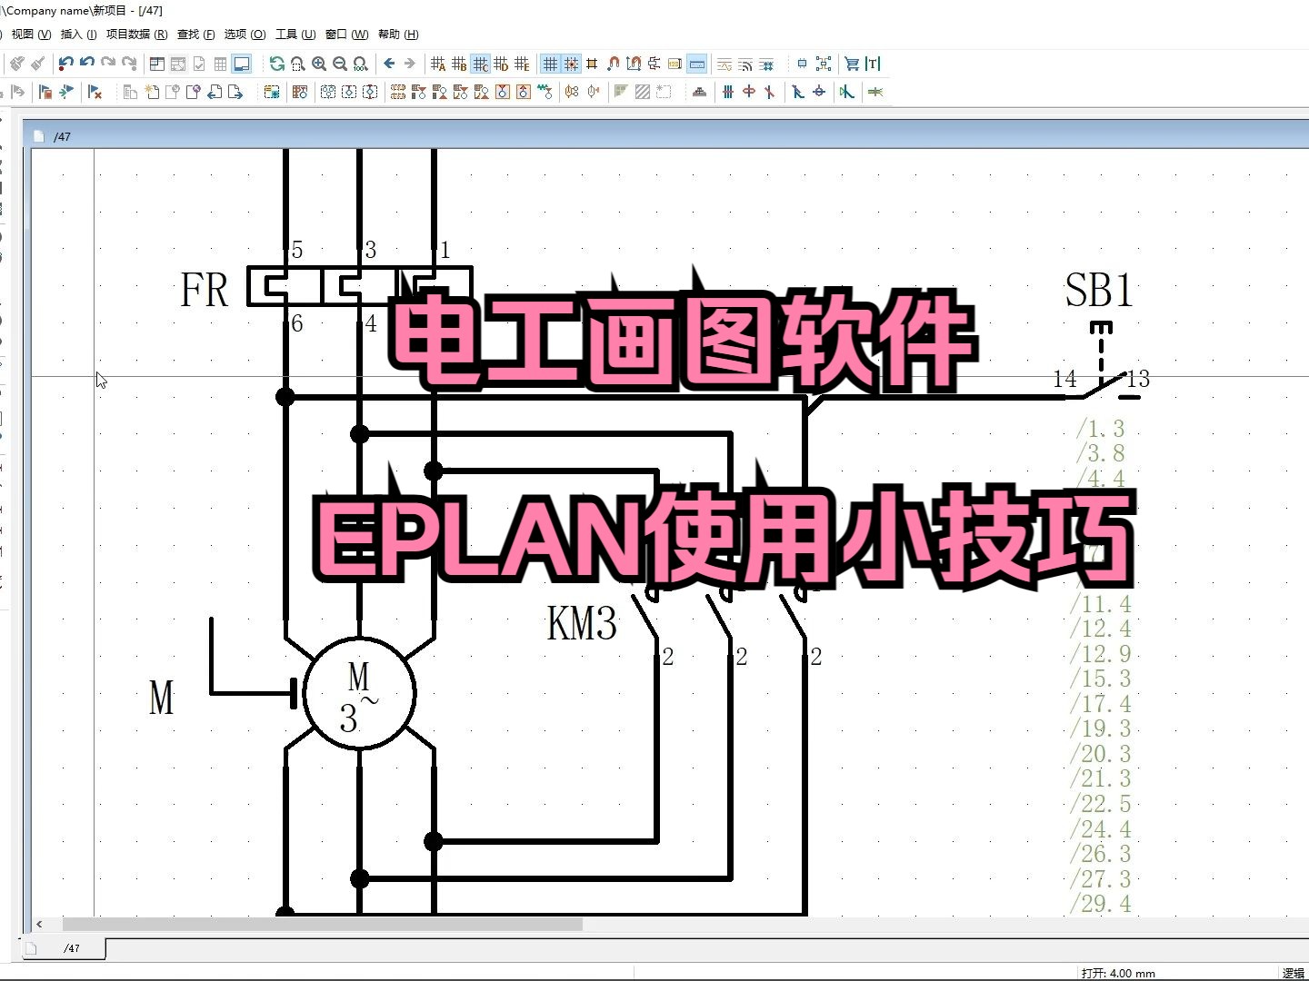Screen dimensions: 1309x981
Task: Click the shopping cart parts icon
Action: point(852,64)
